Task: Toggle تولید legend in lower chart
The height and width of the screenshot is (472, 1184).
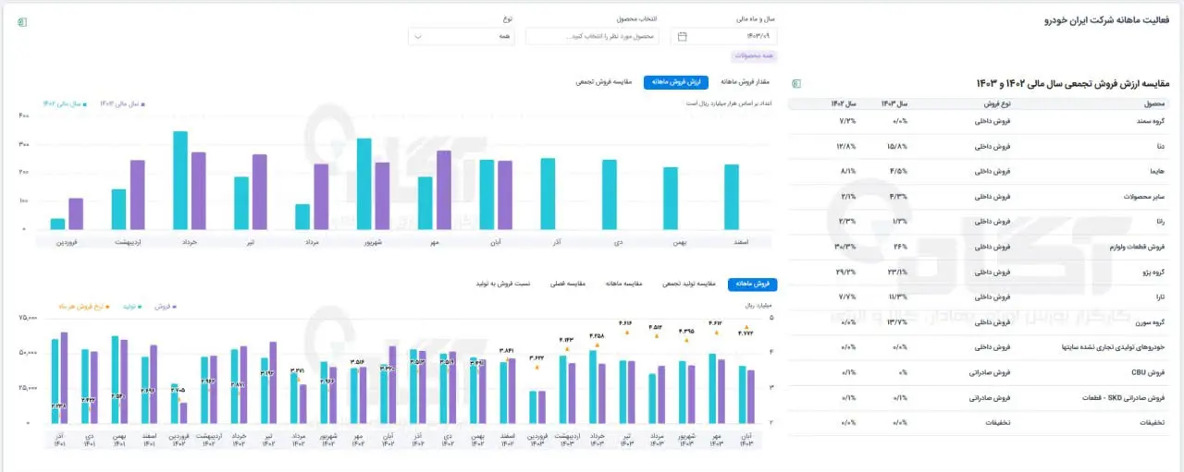Action: [134, 305]
